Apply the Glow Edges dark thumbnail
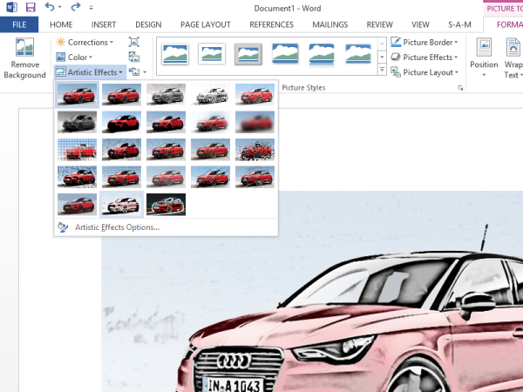Image resolution: width=523 pixels, height=392 pixels. click(166, 205)
